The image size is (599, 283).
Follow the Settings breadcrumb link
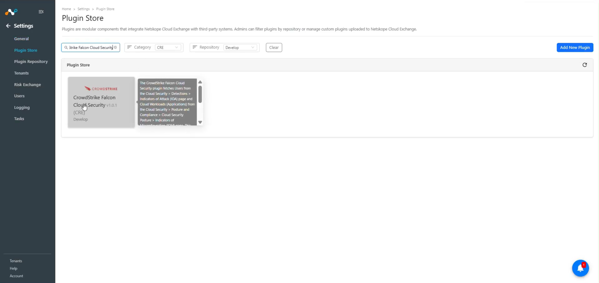(84, 9)
